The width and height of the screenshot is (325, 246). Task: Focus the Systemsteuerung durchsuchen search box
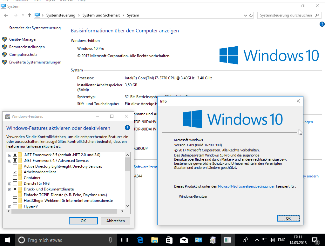[x=289, y=15]
